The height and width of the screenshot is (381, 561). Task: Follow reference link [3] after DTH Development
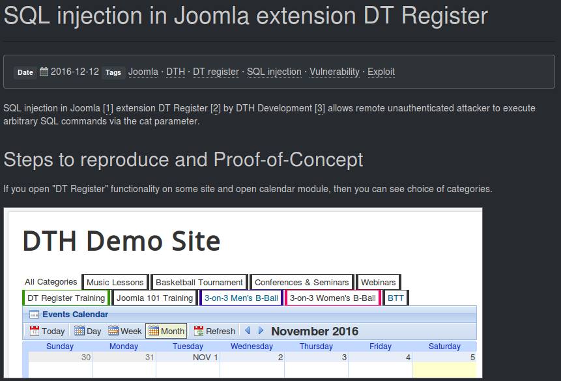coord(320,108)
